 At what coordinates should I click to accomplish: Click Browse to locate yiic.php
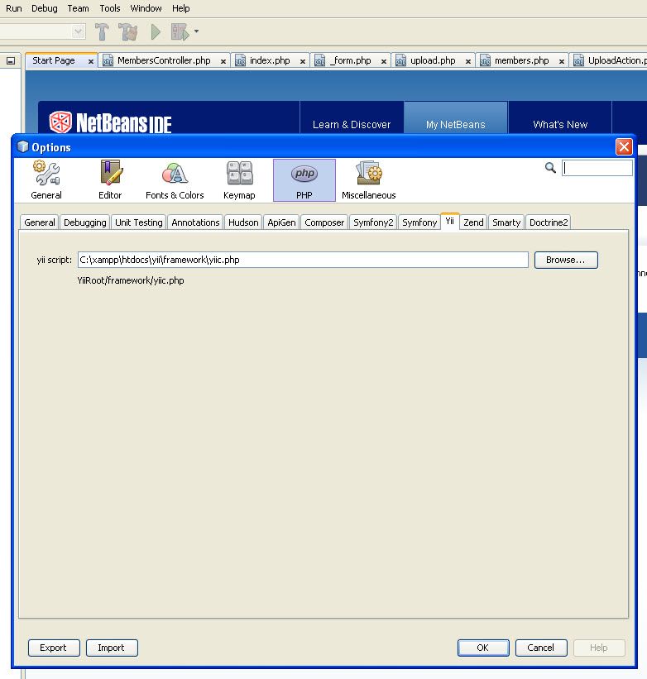(566, 260)
